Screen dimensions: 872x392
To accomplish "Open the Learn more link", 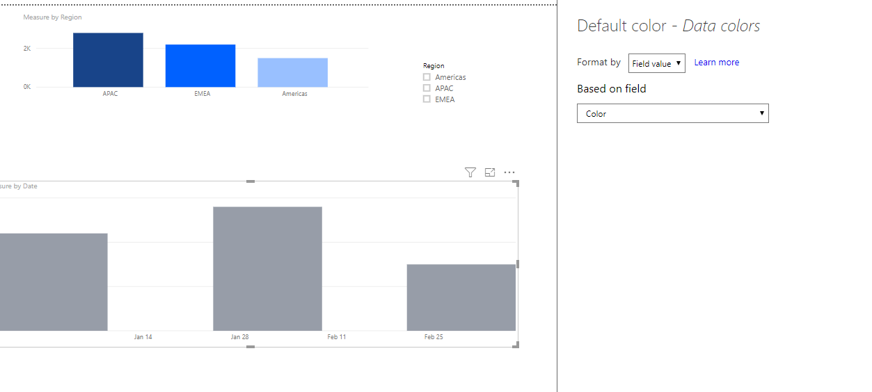I will pos(717,63).
